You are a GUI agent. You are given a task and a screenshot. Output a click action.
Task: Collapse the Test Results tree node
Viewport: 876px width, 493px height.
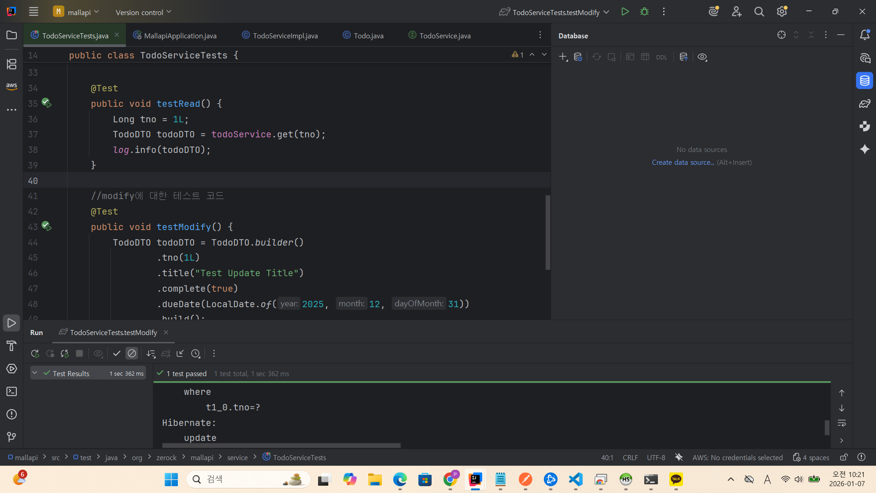[35, 373]
